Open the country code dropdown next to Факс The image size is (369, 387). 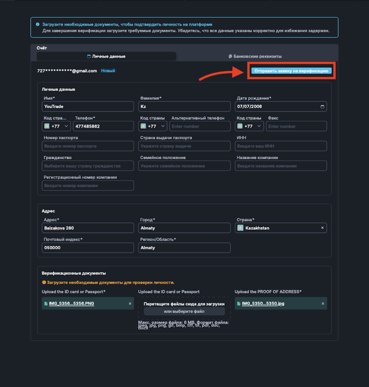(x=258, y=126)
